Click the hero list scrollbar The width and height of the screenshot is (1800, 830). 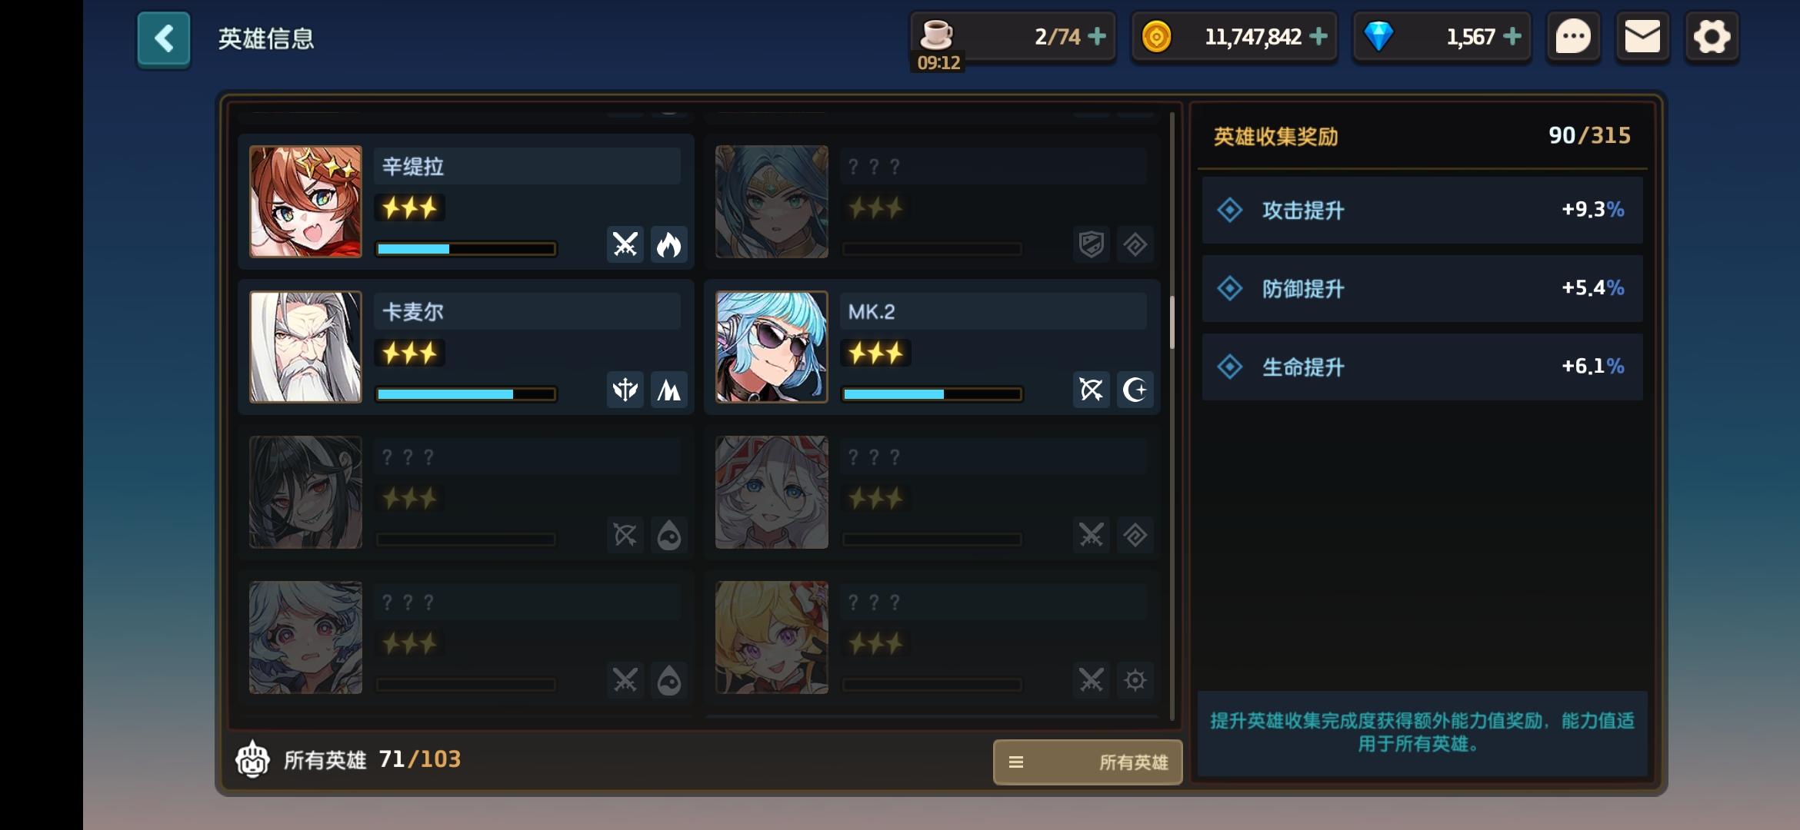coord(1172,323)
